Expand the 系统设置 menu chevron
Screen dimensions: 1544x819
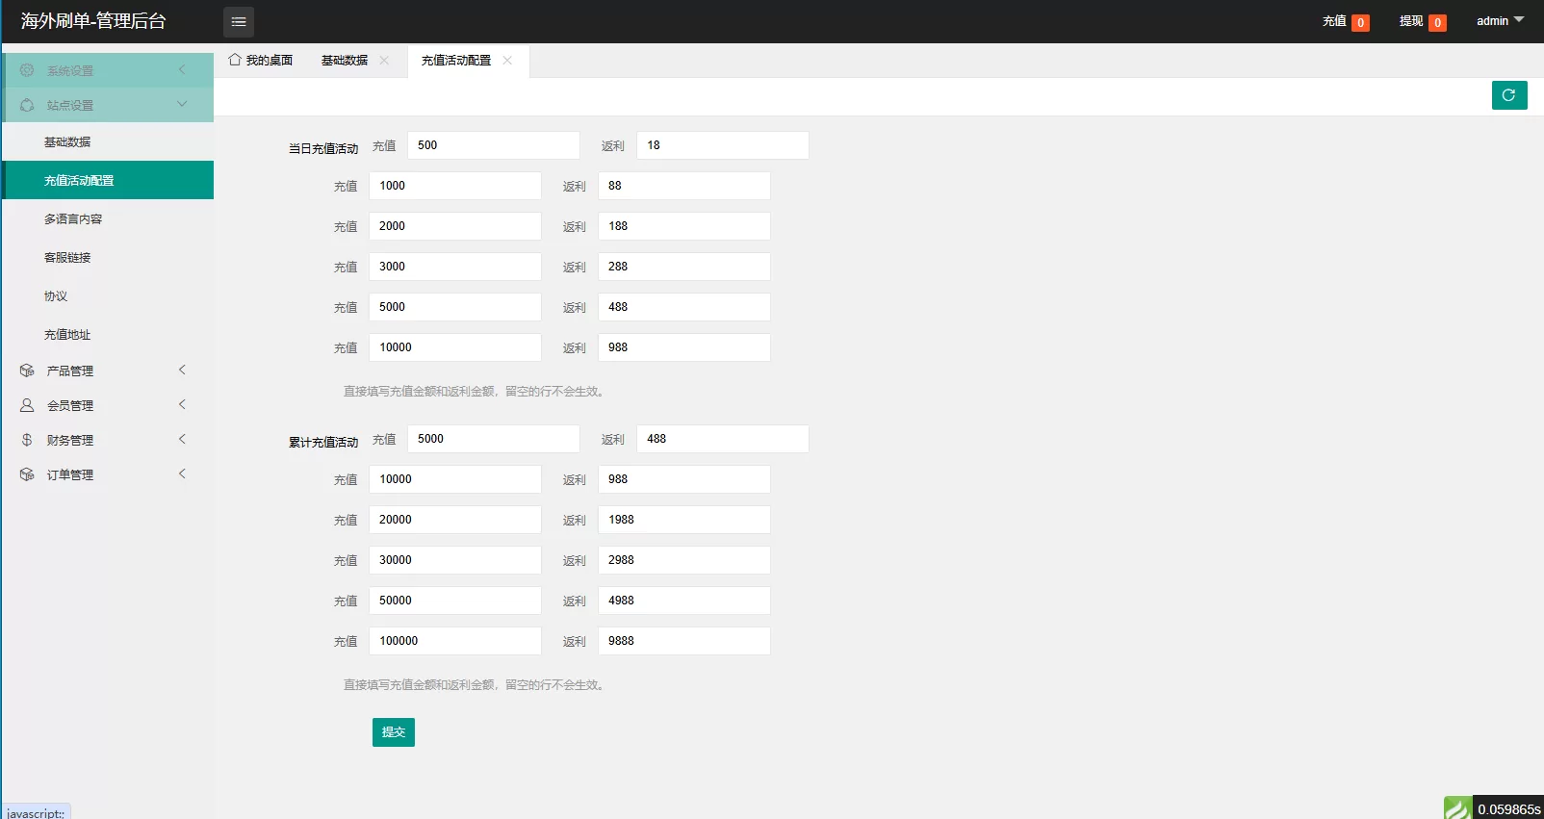pos(182,69)
